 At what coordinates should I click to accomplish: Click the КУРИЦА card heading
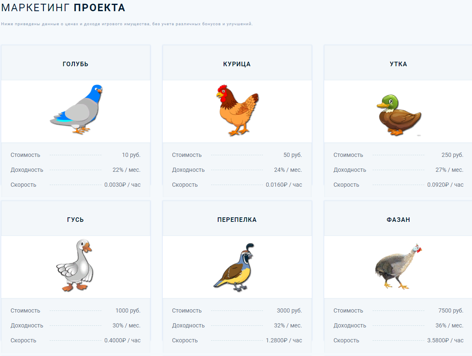click(237, 64)
